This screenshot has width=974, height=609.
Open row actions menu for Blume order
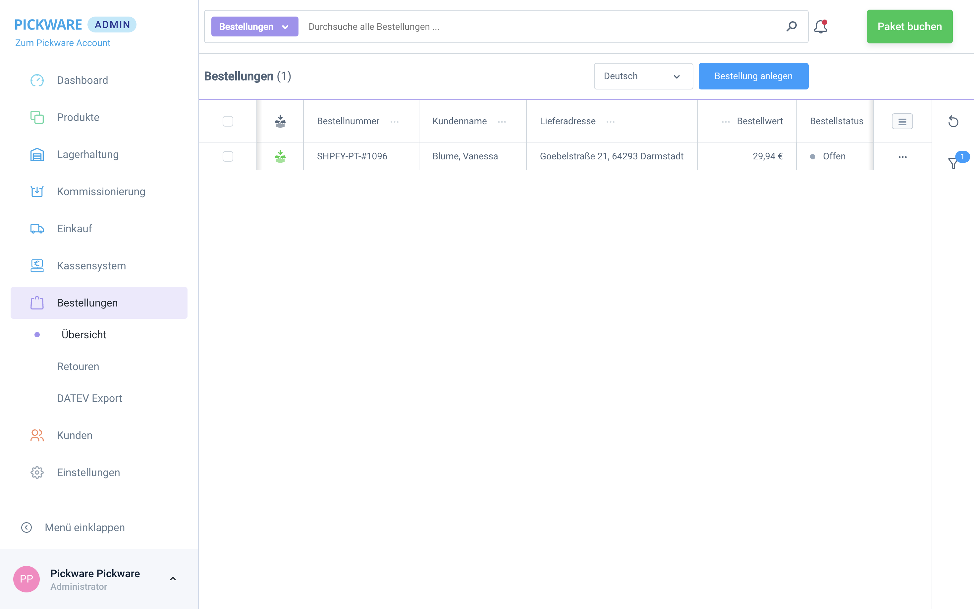point(902,157)
